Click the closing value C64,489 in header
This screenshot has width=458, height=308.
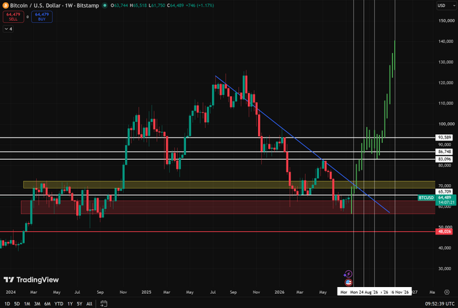(176, 5)
